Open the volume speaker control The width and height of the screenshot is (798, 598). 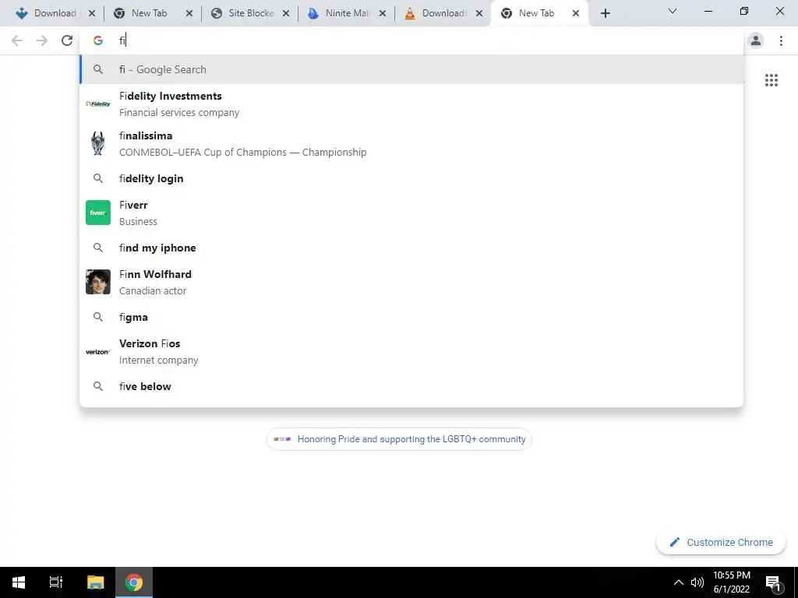(697, 582)
